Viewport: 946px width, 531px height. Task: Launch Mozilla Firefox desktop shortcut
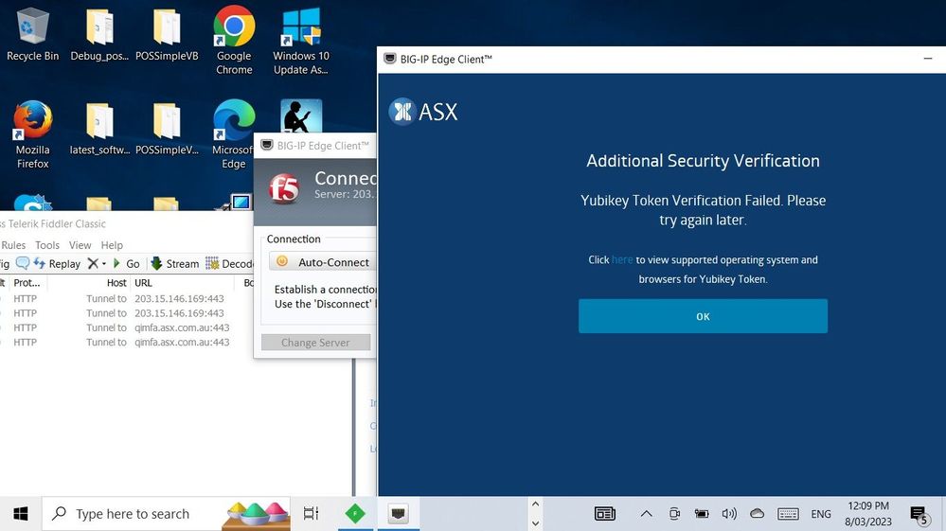tap(32, 135)
